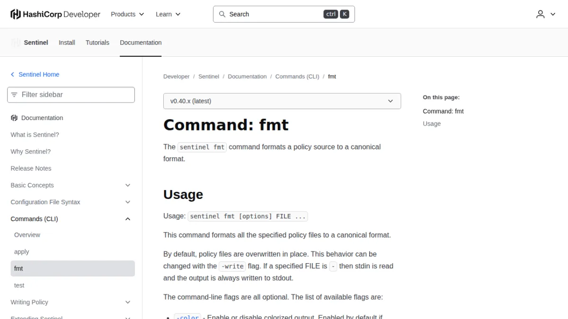This screenshot has height=319, width=568.
Task: Jump to Command: fmt in page outline
Action: click(444, 112)
